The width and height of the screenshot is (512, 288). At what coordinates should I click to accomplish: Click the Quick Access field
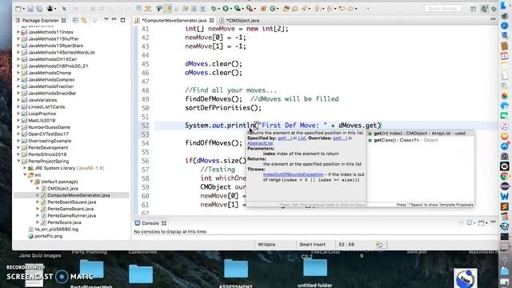(442, 9)
